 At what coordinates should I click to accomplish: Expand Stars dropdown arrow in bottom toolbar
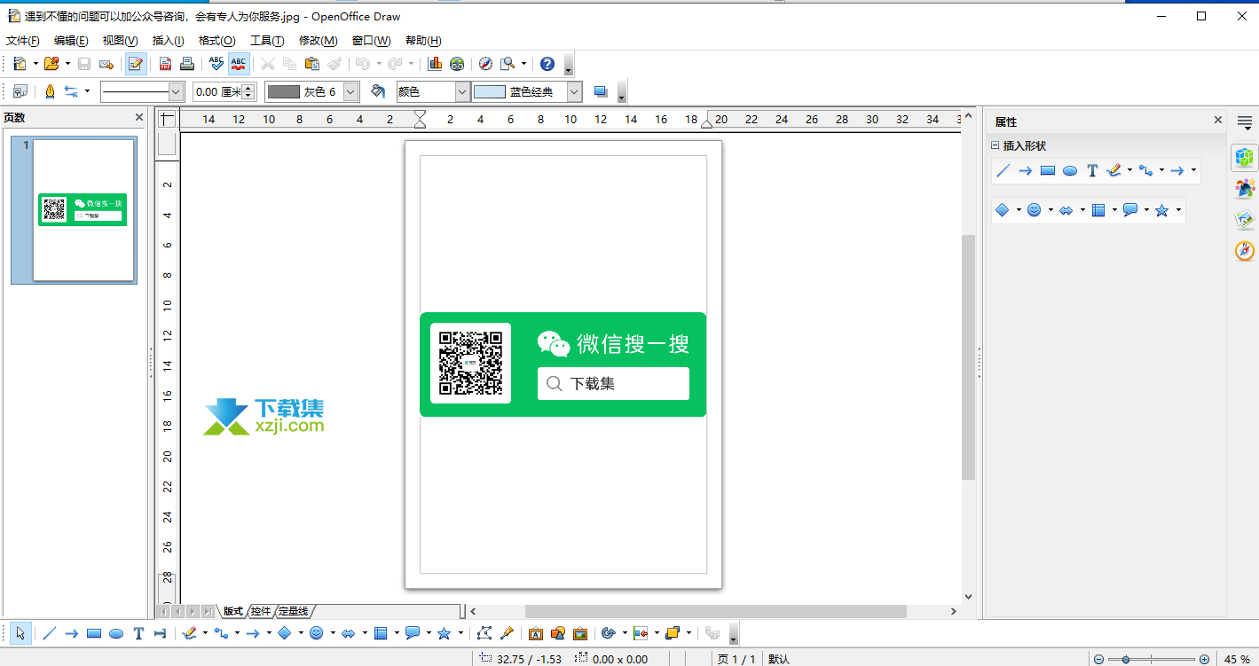(460, 633)
